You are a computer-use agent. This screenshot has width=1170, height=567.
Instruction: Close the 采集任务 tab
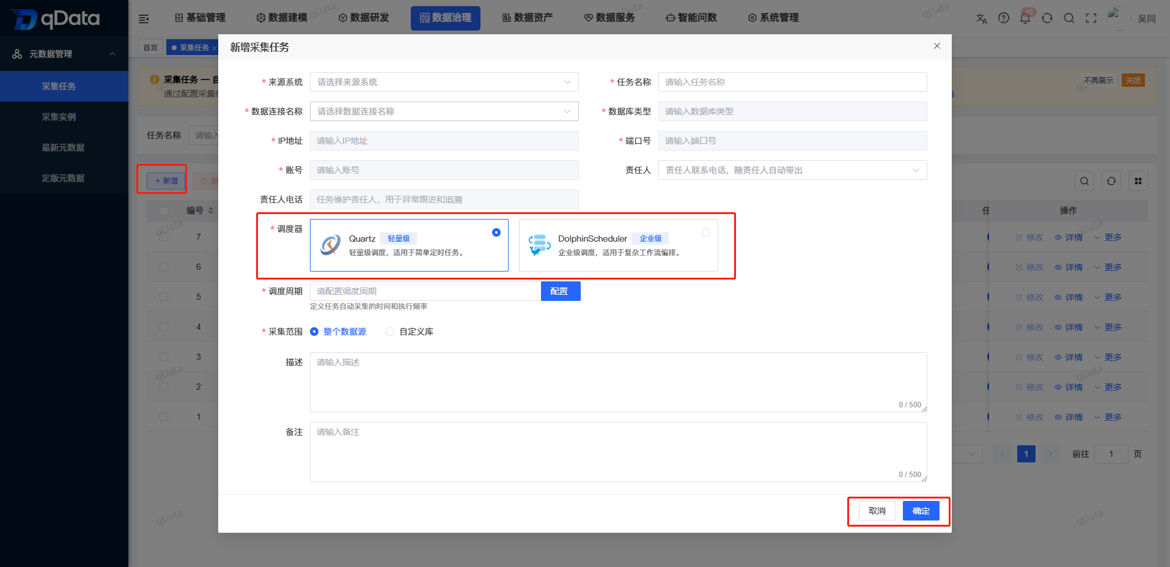215,48
